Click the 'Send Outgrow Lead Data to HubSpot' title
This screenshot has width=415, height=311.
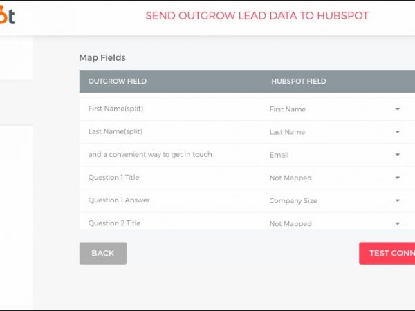(257, 16)
